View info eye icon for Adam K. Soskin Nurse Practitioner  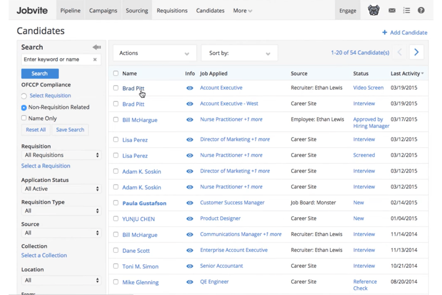click(x=190, y=187)
